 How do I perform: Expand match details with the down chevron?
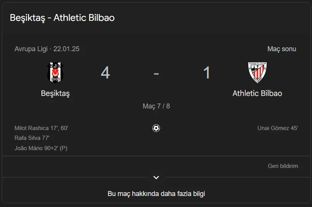tap(156, 177)
